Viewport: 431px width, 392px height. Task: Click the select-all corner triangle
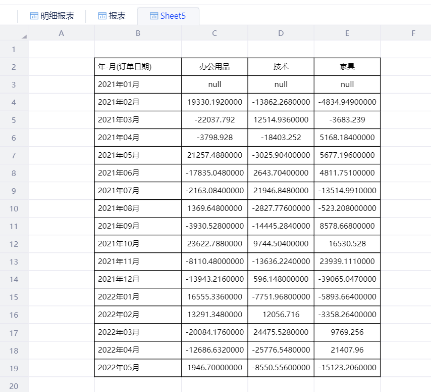pyautogui.click(x=24, y=36)
